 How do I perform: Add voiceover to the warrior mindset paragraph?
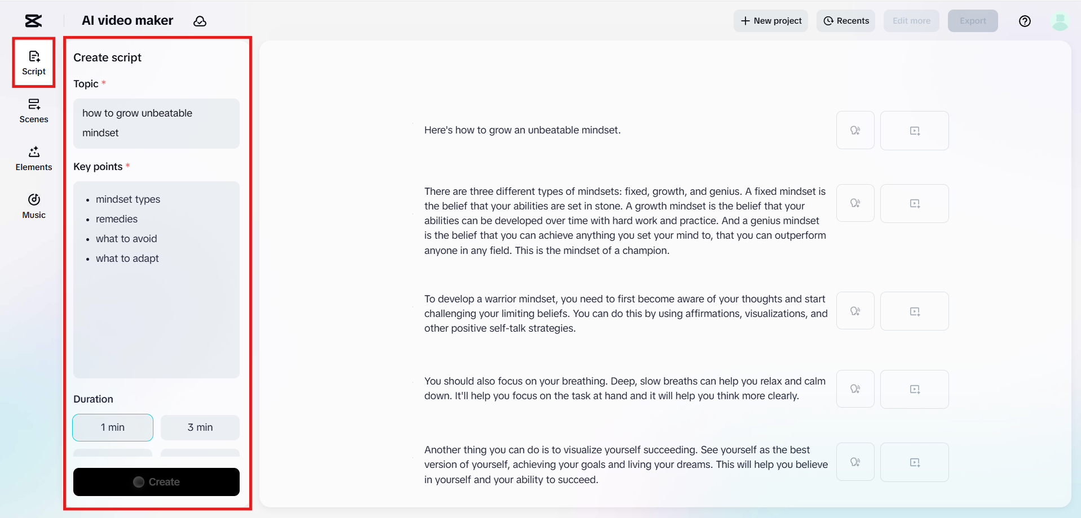[x=855, y=311]
